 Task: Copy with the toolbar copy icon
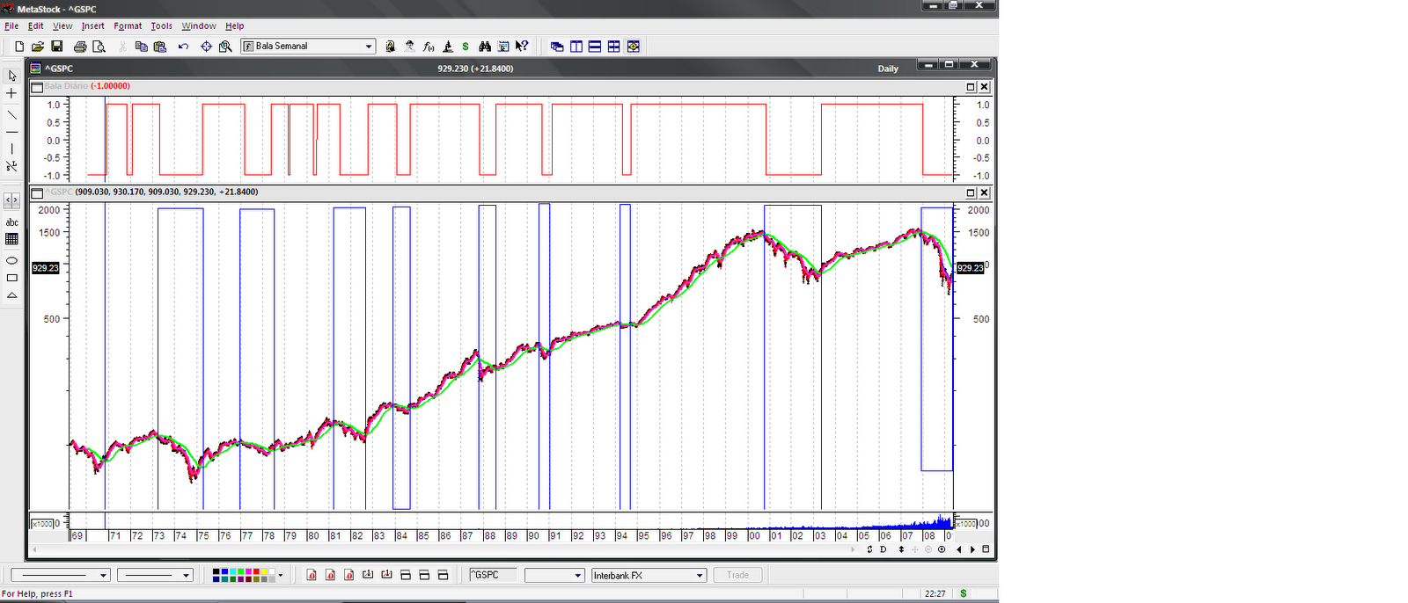pos(141,47)
